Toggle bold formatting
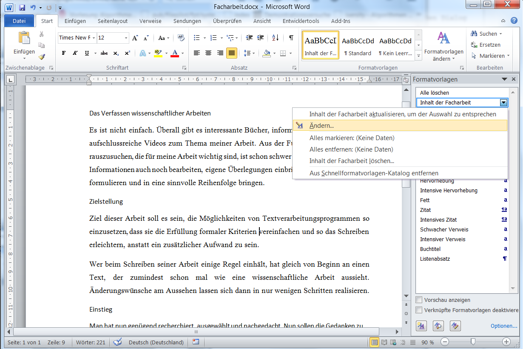This screenshot has width=523, height=349. pos(64,53)
